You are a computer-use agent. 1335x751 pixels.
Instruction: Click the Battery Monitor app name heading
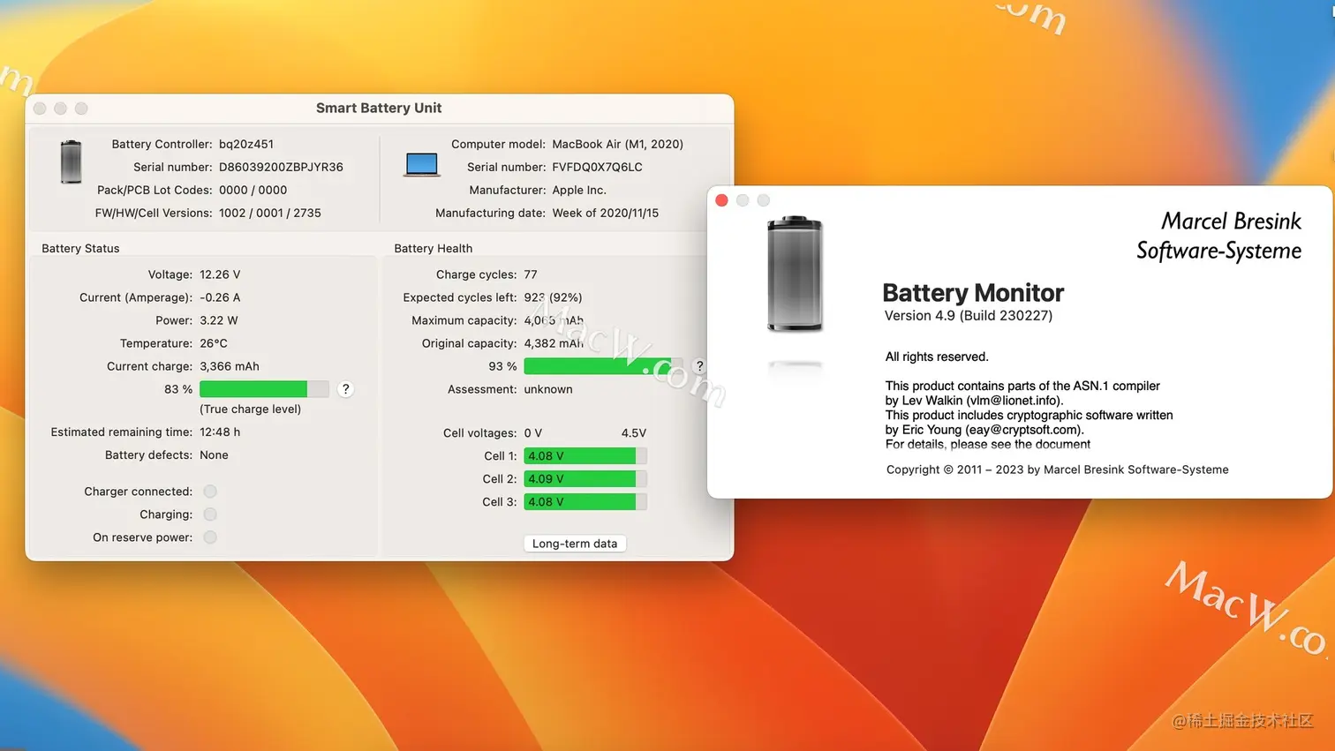[973, 292]
